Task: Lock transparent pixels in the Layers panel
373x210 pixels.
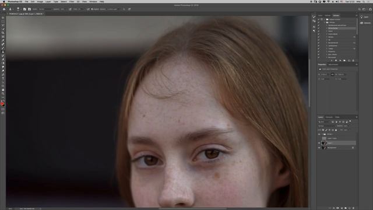Action: tap(323, 130)
